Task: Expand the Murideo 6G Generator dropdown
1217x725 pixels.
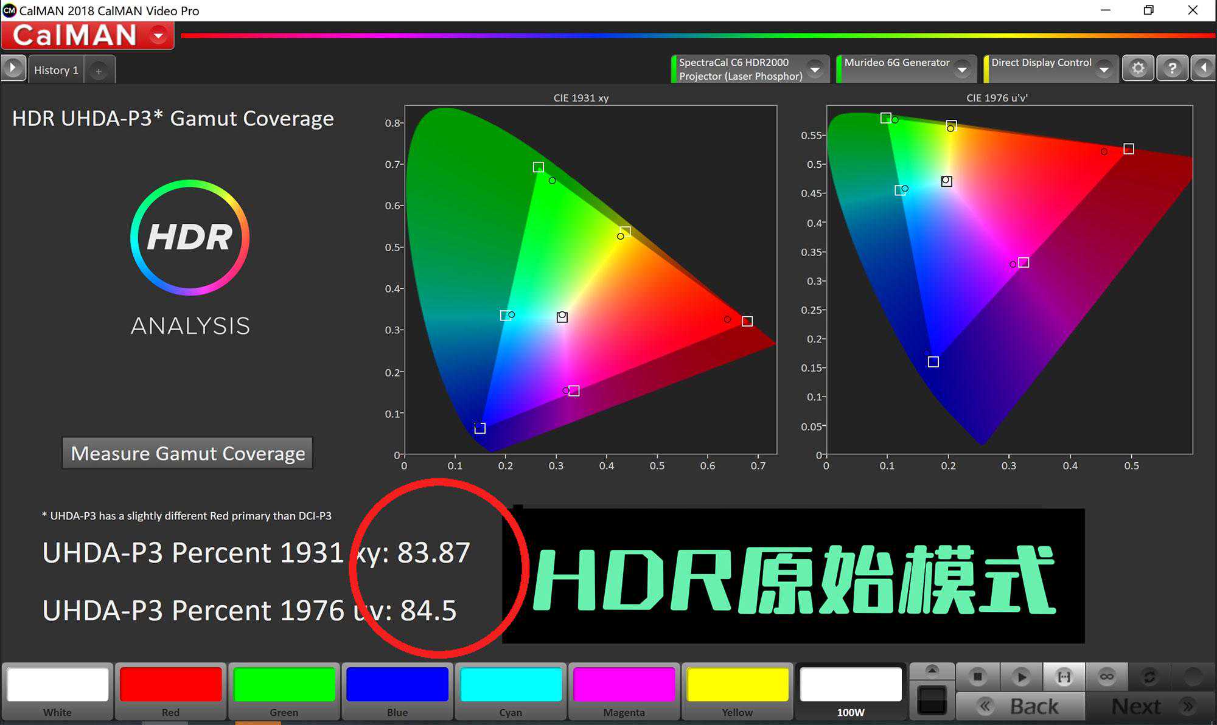Action: (962, 69)
